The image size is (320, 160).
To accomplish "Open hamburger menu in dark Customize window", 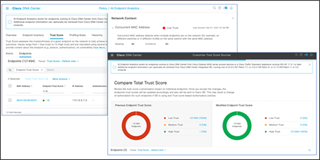I will point(112,55).
